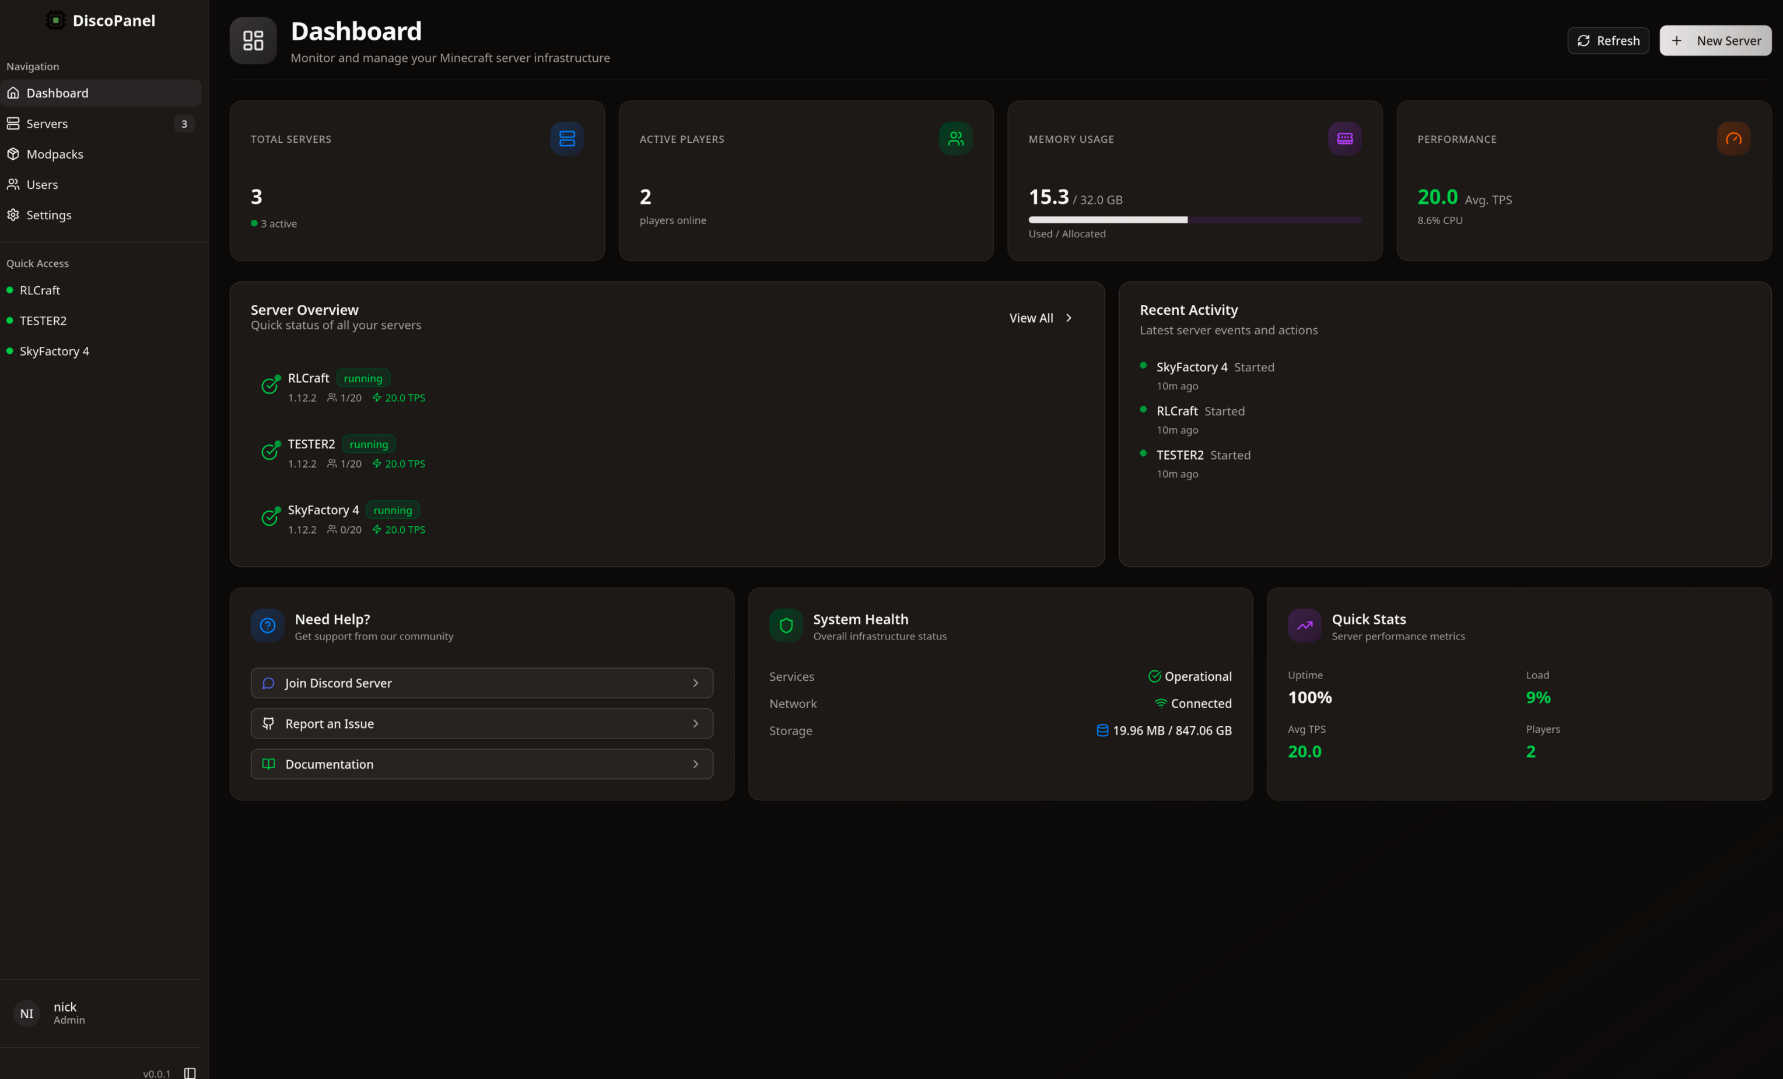
Task: Expand the Report an Issue chevron
Action: (695, 723)
